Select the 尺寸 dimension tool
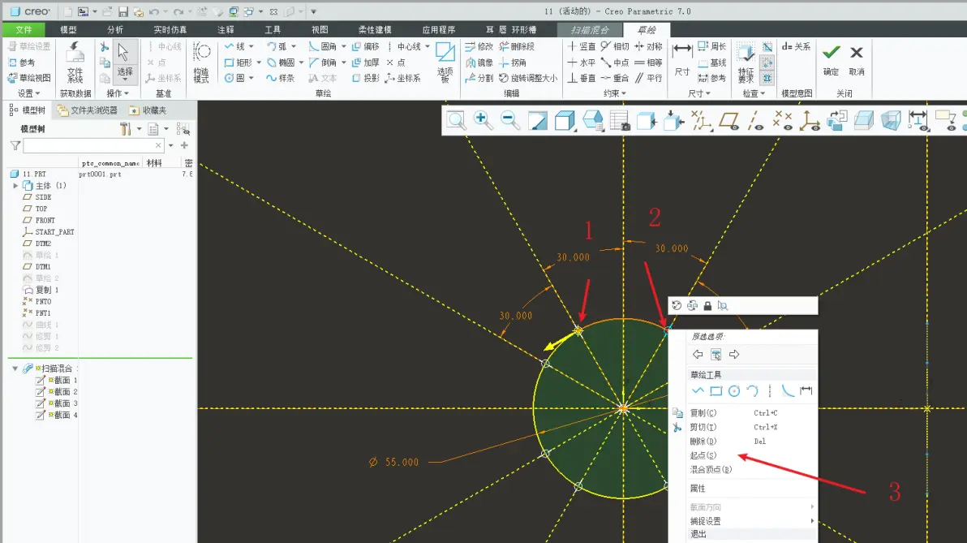Image resolution: width=967 pixels, height=543 pixels. coord(682,60)
